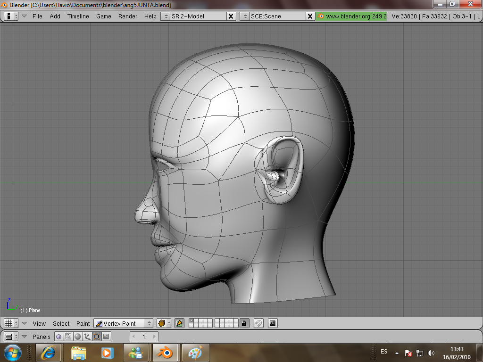Screen dimensions: 483x362
Task: Open the Help menu
Action: (150, 16)
